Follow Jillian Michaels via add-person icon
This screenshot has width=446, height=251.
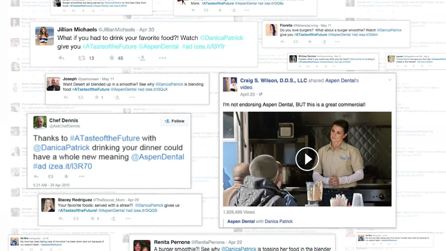tap(141, 58)
